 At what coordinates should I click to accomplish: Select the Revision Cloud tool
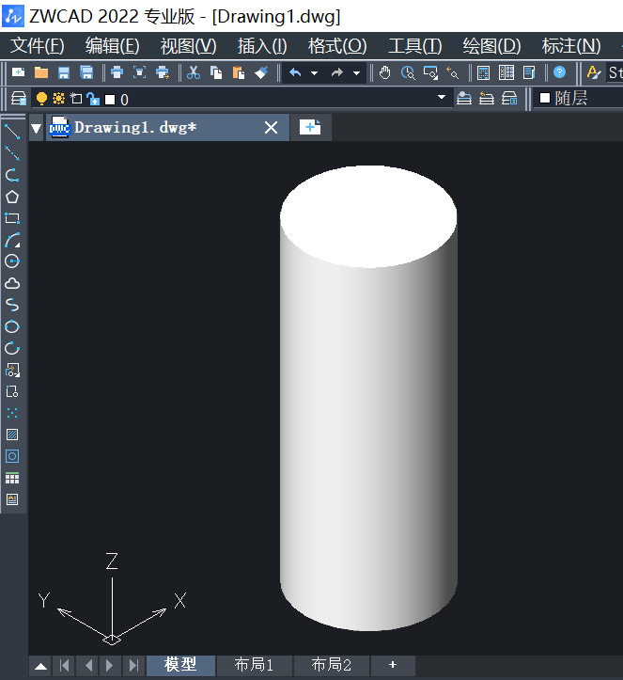[x=12, y=283]
